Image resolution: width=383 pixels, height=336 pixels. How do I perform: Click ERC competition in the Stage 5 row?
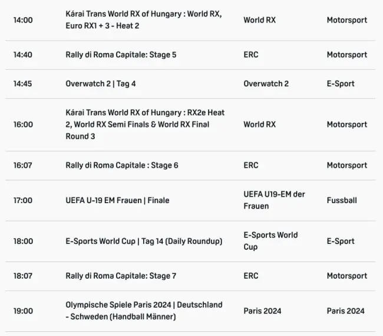(251, 55)
